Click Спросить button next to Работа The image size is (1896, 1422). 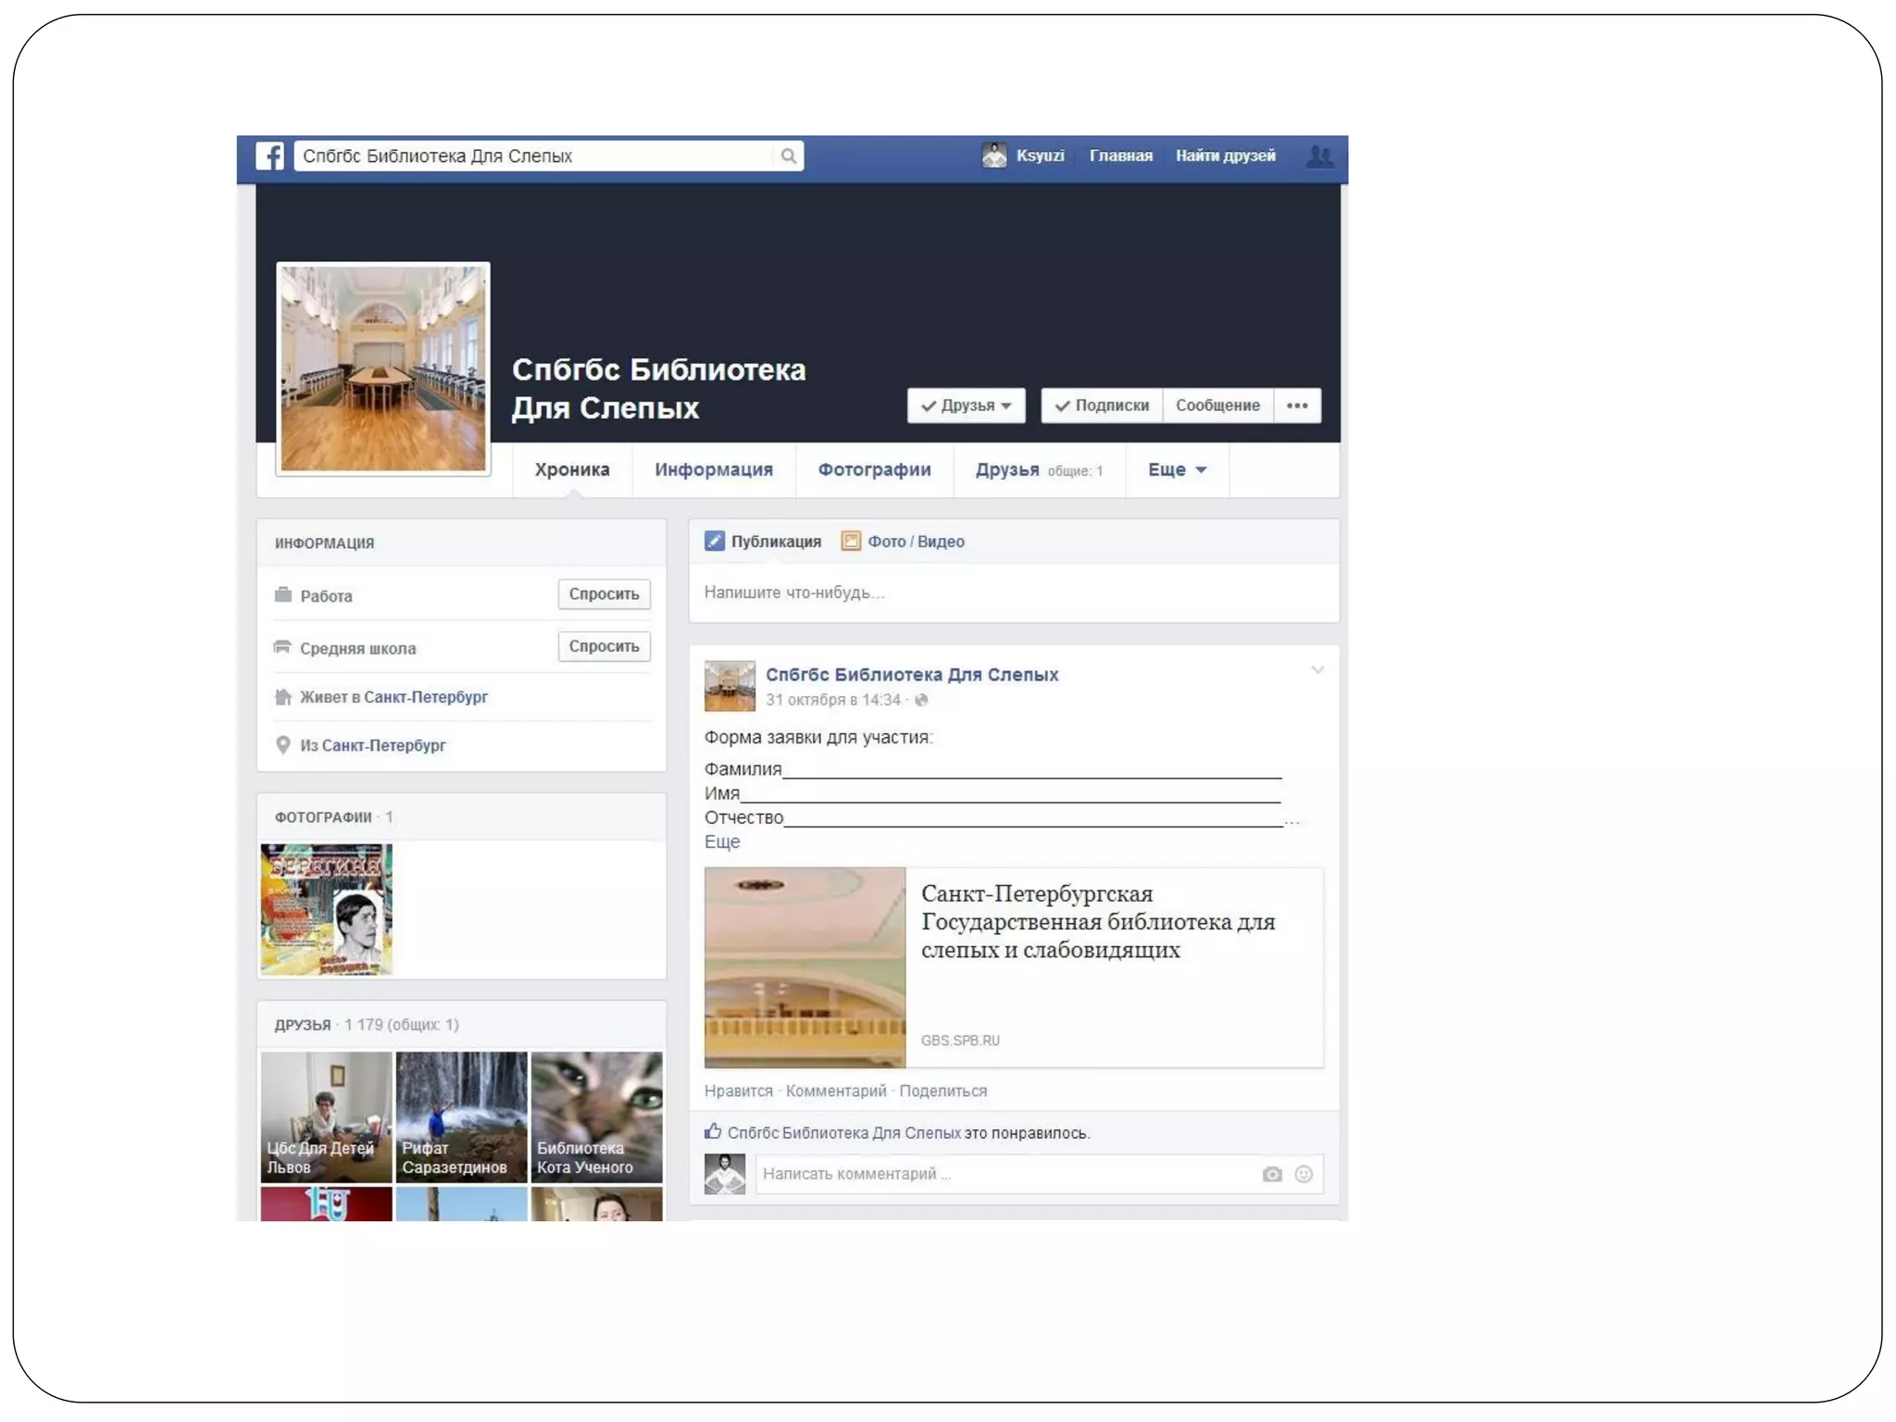click(x=604, y=594)
